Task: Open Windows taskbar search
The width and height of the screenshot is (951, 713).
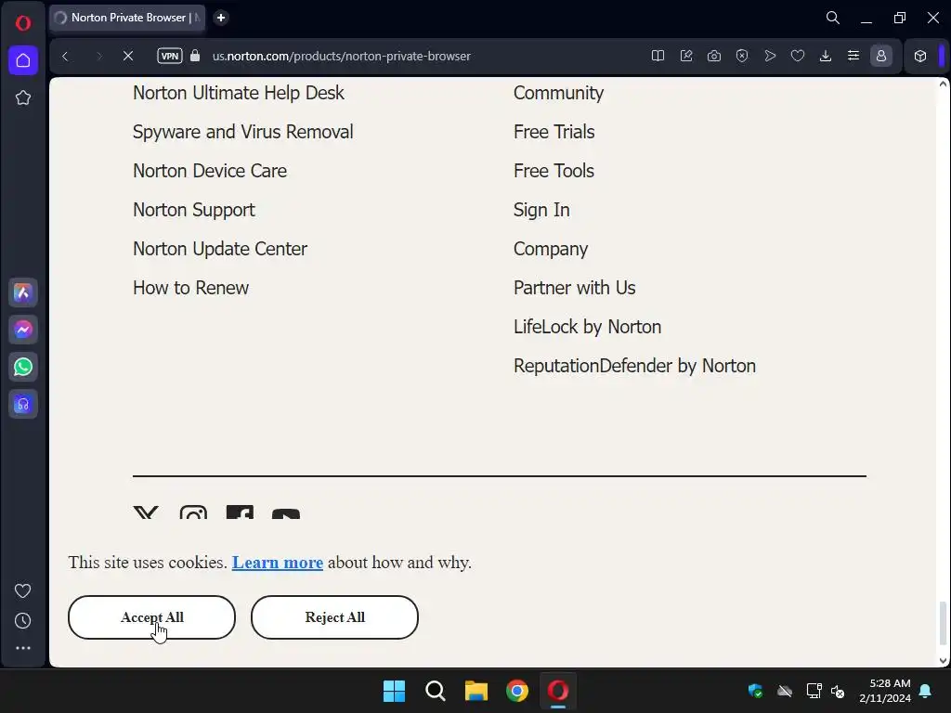Action: (x=436, y=691)
